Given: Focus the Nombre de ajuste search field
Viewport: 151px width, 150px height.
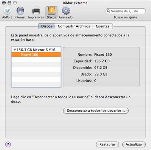Looking at the screenshot, I should coord(126,11).
